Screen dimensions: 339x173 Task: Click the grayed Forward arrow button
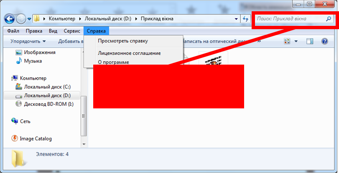click(21, 19)
